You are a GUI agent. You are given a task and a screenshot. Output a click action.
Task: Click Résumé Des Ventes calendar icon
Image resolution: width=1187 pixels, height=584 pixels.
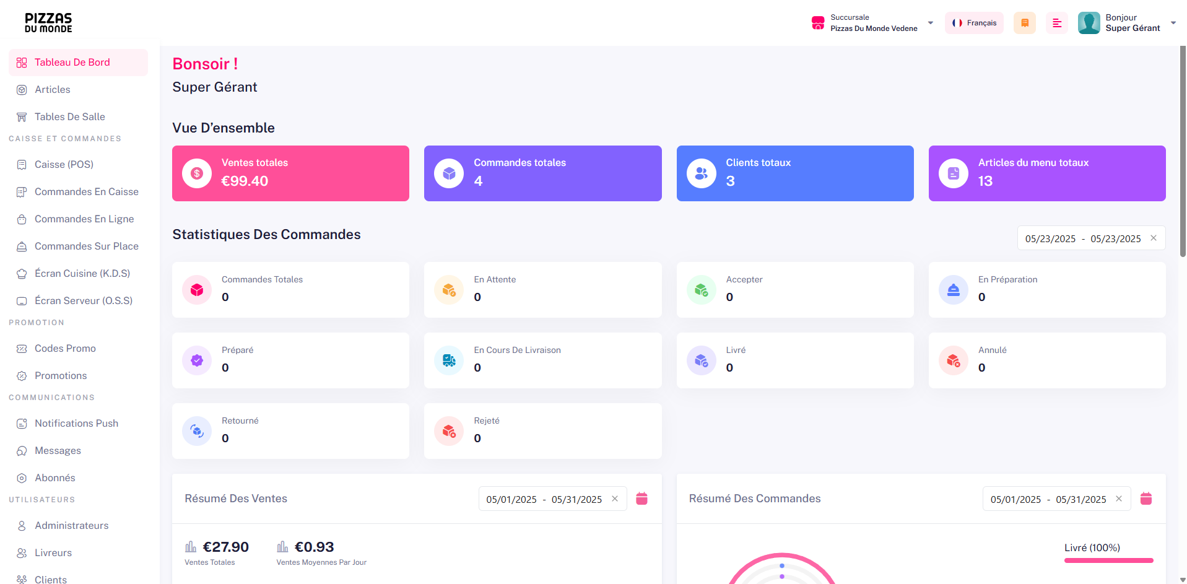[641, 499]
